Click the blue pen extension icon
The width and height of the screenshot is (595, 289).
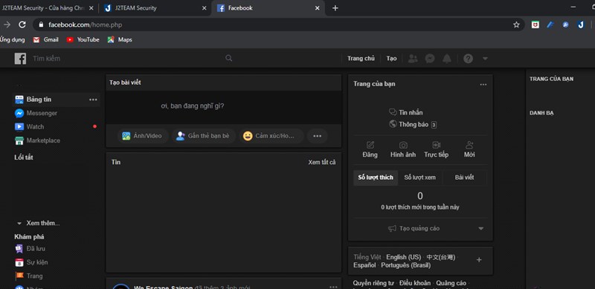click(x=550, y=25)
